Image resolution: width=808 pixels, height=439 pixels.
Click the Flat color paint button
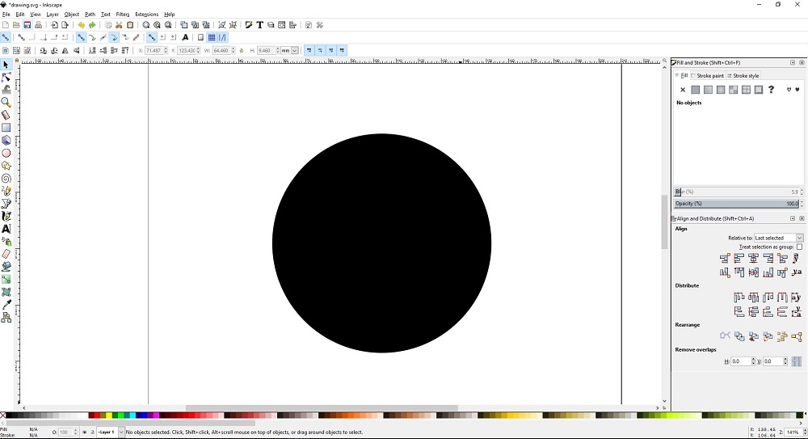[695, 90]
